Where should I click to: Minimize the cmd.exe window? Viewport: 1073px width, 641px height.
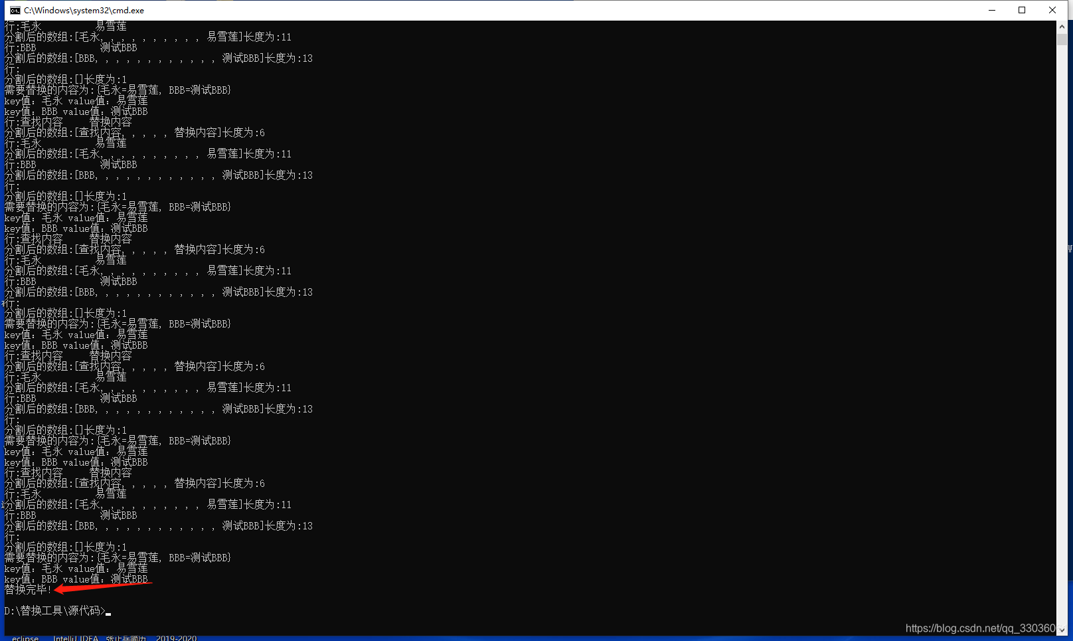[x=992, y=10]
